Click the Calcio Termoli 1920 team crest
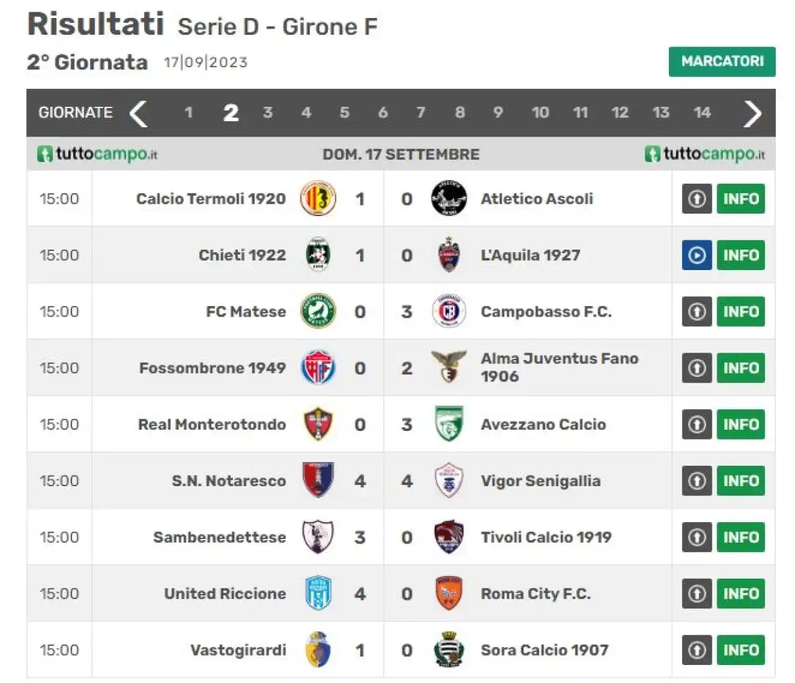Image resolution: width=795 pixels, height=683 pixels. pos(318,199)
